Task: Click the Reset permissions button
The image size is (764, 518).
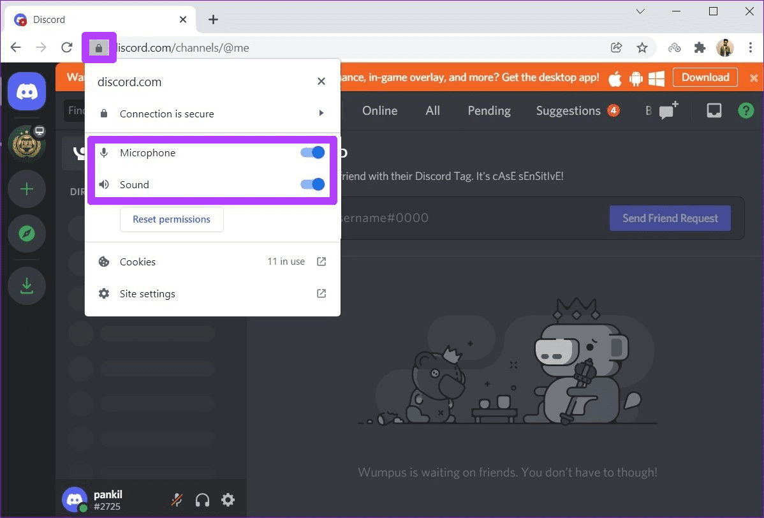Action: 171,219
